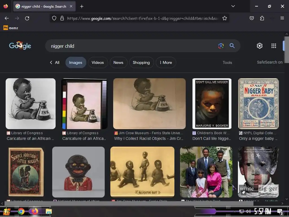289x217 pixels.
Task: Expand the More search filters menu
Action: pos(166,62)
